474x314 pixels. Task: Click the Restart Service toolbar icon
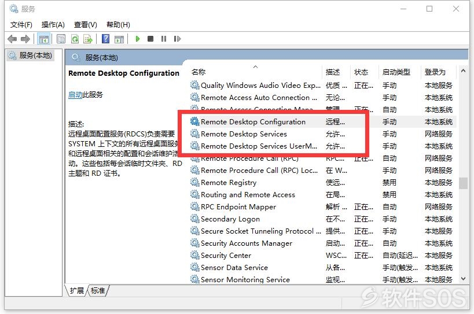click(x=177, y=39)
